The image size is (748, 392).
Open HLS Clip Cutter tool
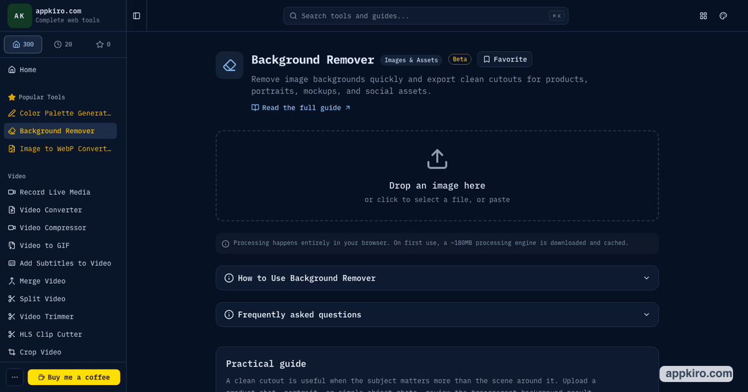pyautogui.click(x=60, y=334)
